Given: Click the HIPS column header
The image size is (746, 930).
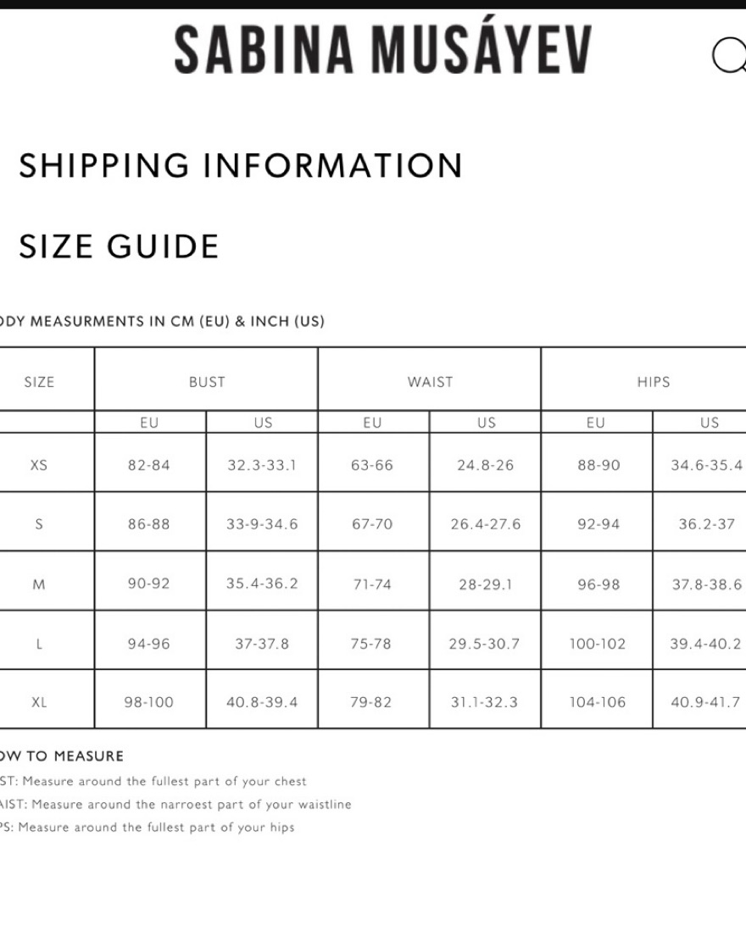Looking at the screenshot, I should pyautogui.click(x=654, y=382).
